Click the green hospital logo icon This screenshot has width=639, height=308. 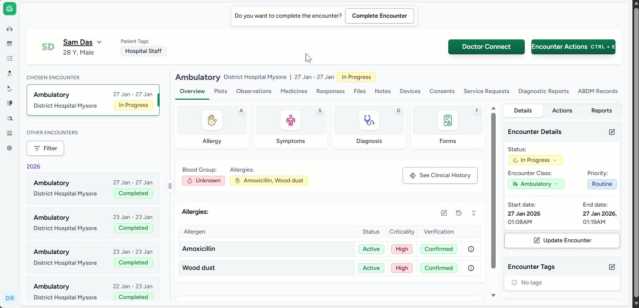point(10,9)
